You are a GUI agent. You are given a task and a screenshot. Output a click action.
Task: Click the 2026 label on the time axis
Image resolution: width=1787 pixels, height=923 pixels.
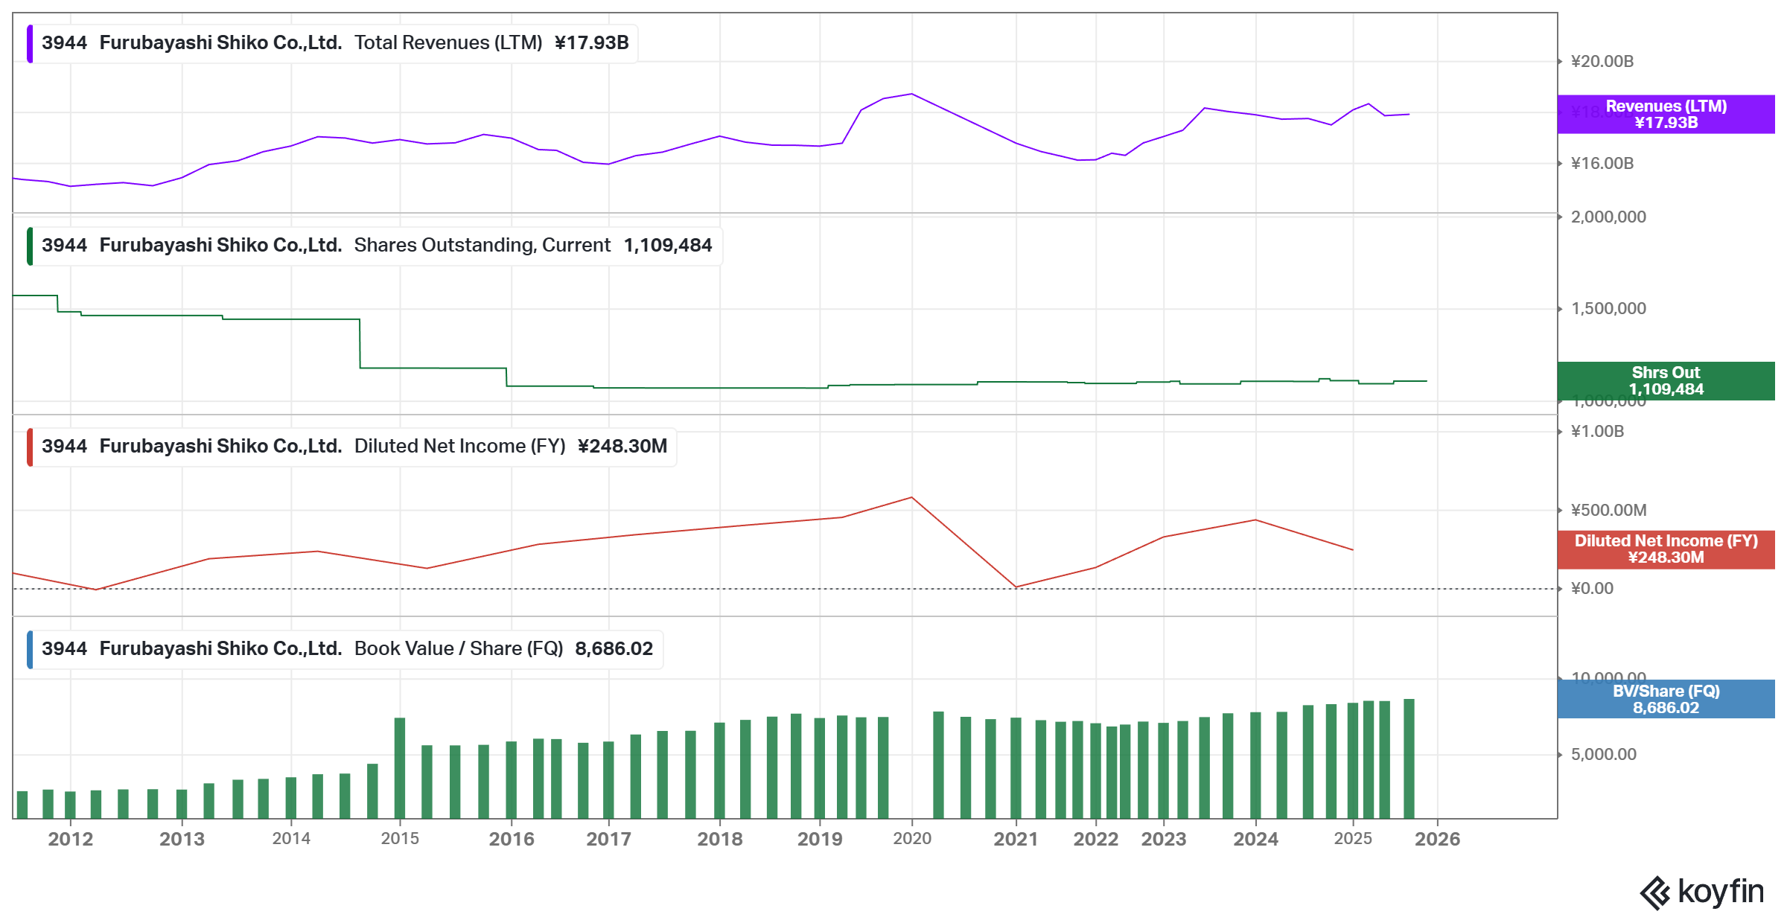pyautogui.click(x=1437, y=839)
